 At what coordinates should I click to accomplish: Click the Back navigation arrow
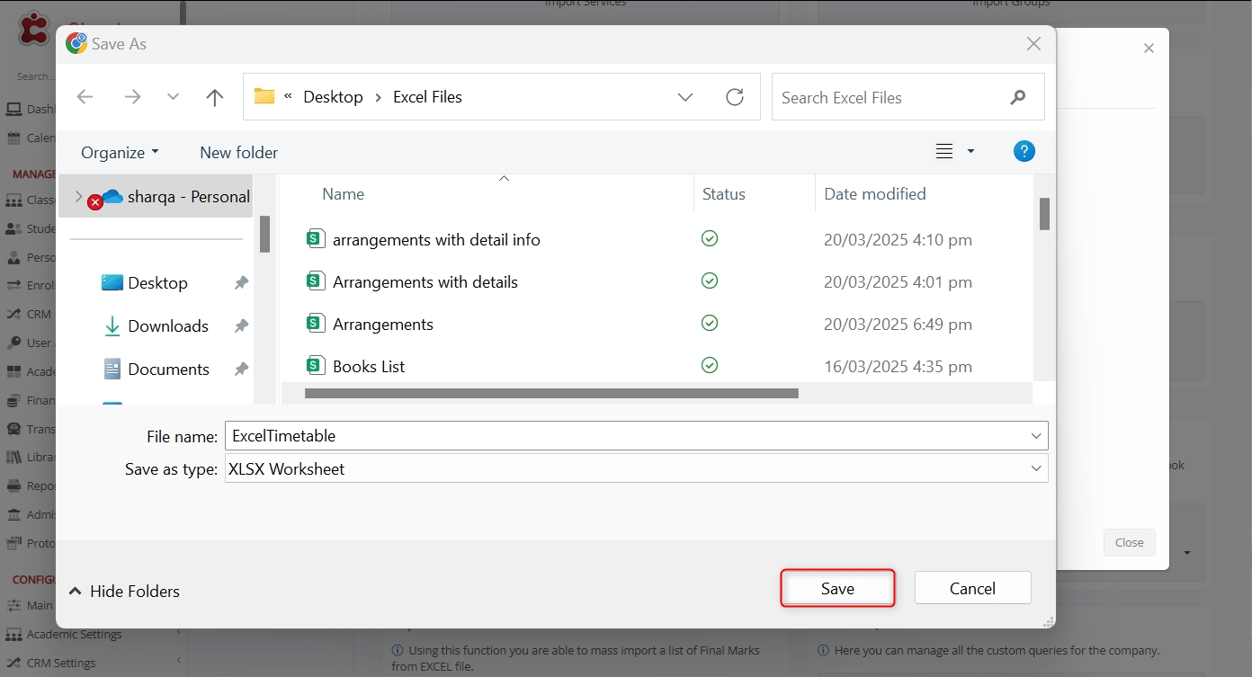[x=85, y=97]
